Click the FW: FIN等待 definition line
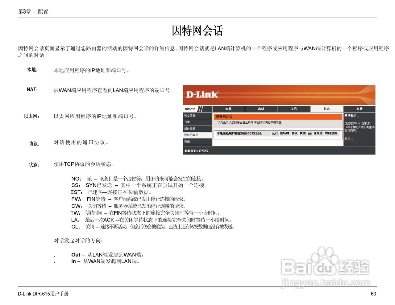The image size is (395, 305). point(128,199)
